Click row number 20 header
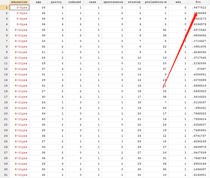Image resolution: width=210 pixels, height=178 pixels. coord(5,114)
